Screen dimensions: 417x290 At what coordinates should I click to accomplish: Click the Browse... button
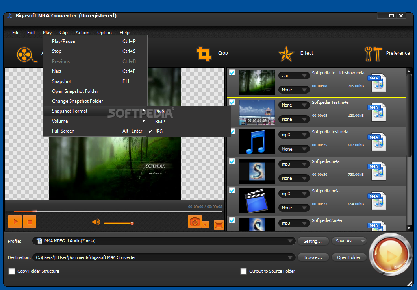point(313,257)
